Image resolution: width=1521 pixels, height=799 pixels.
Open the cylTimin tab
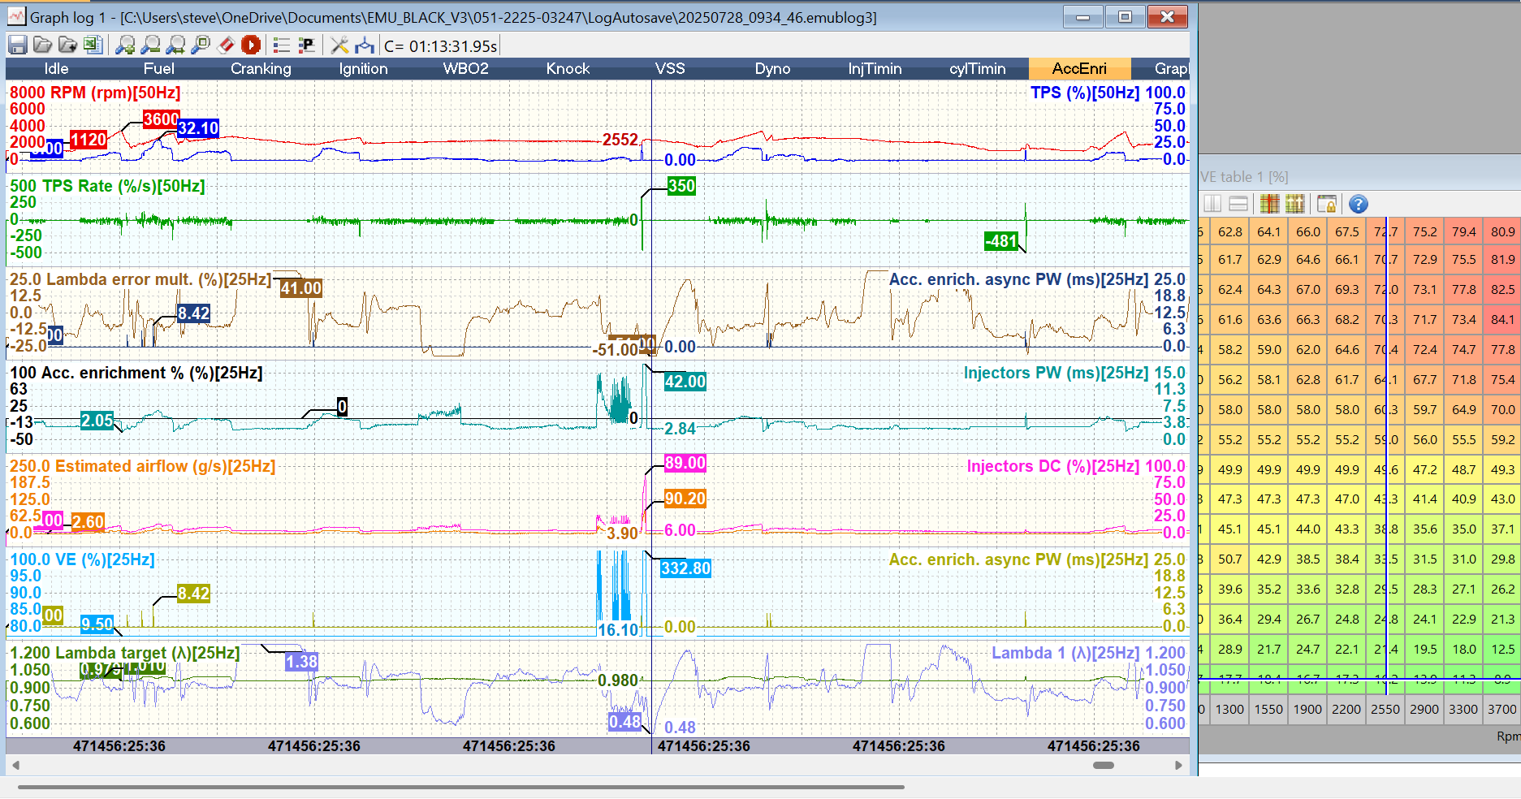(x=977, y=68)
